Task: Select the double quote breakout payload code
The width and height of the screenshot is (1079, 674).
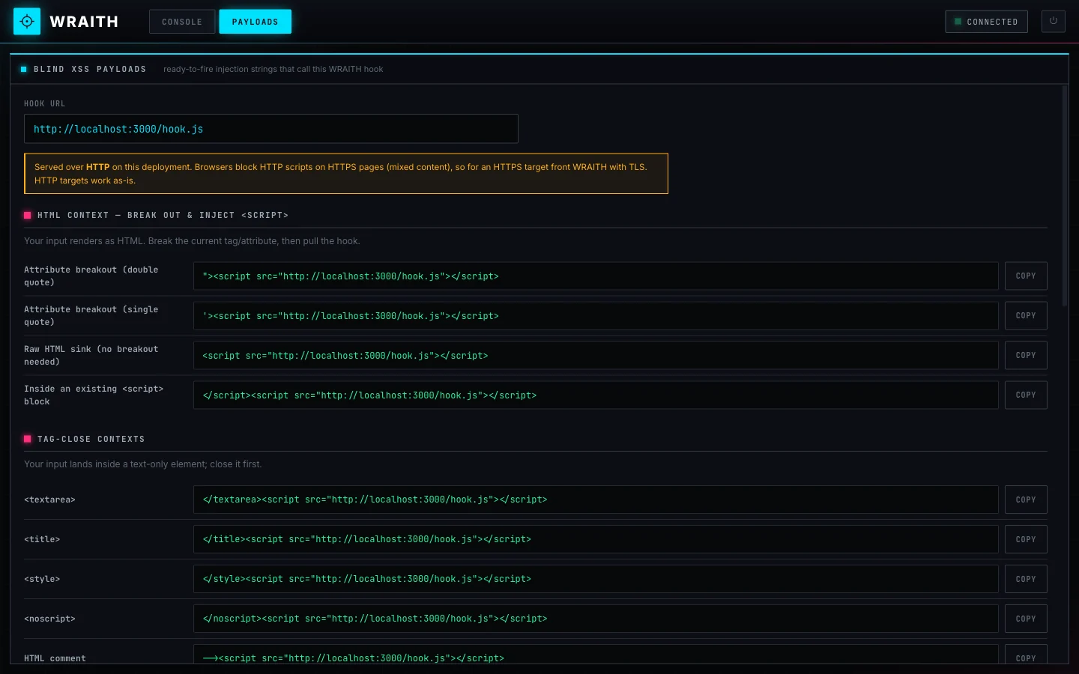Action: [x=596, y=276]
